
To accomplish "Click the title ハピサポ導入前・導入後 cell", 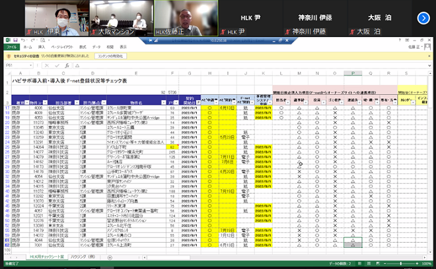I will click(x=69, y=81).
